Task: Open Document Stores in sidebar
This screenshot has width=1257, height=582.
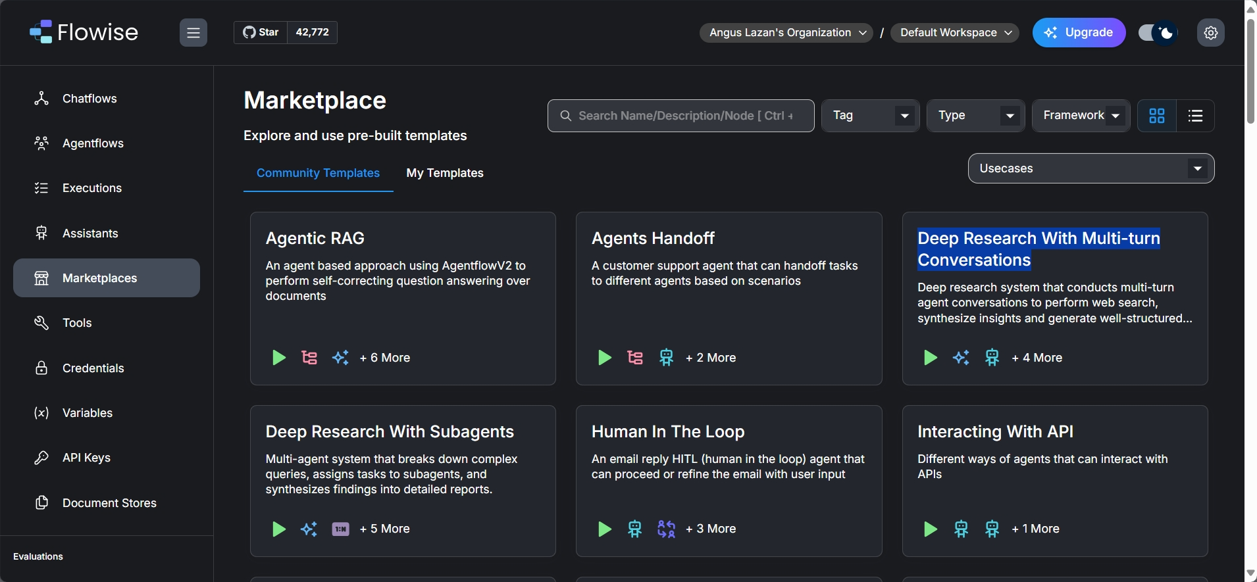Action: pos(107,503)
